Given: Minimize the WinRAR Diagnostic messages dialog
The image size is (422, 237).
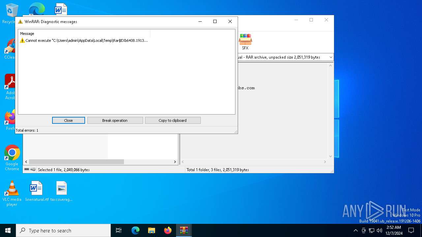Looking at the screenshot, I should click(x=200, y=21).
